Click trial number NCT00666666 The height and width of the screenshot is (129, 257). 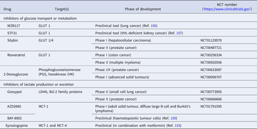click(x=211, y=99)
